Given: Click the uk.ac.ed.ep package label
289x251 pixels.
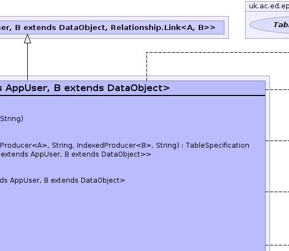Looking at the screenshot, I should tap(269, 6).
